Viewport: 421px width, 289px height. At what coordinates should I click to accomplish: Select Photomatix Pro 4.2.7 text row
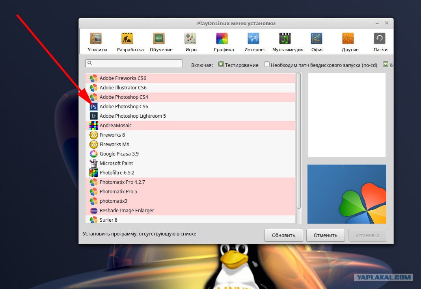190,182
